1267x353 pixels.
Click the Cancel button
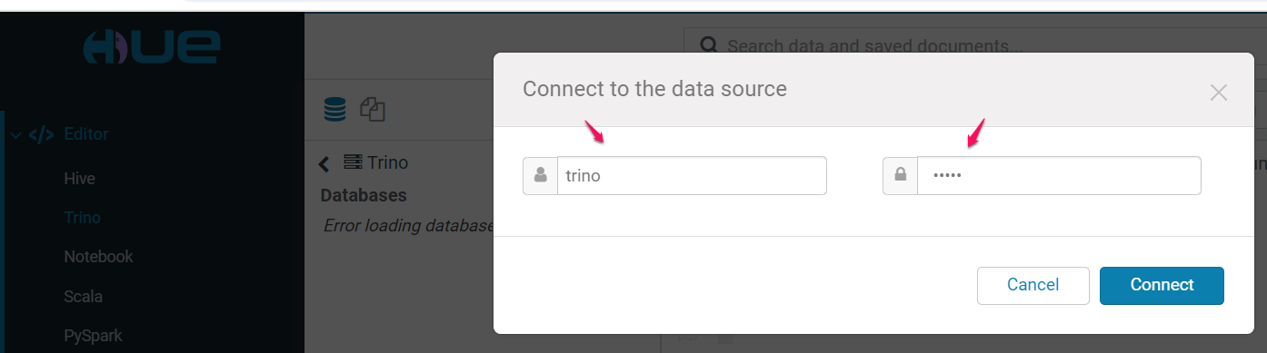[1033, 285]
